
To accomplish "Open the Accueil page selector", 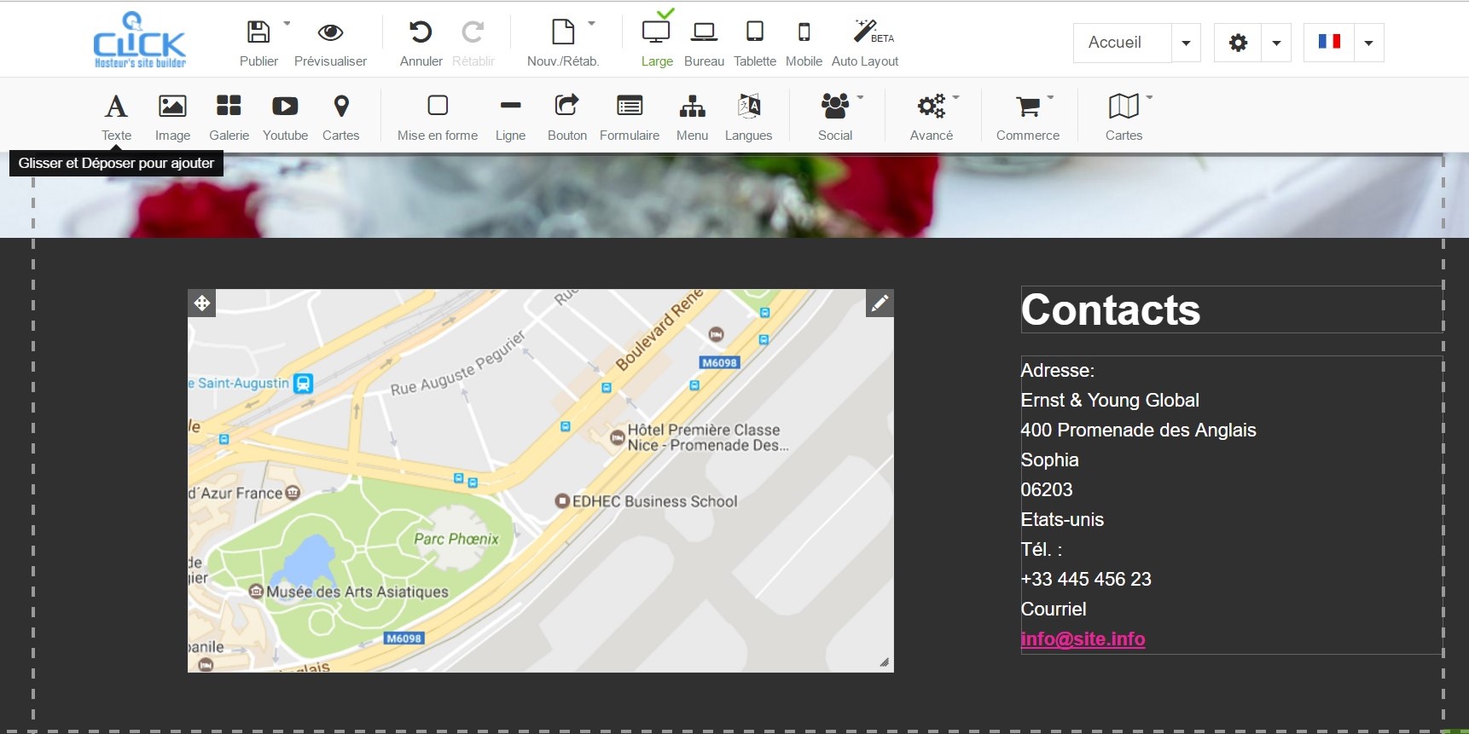I will (x=1136, y=43).
